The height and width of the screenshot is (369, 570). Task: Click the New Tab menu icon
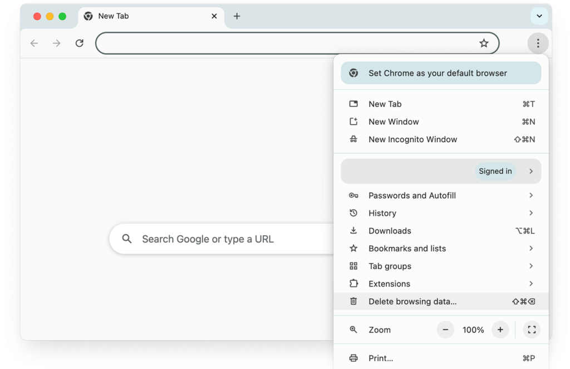353,104
